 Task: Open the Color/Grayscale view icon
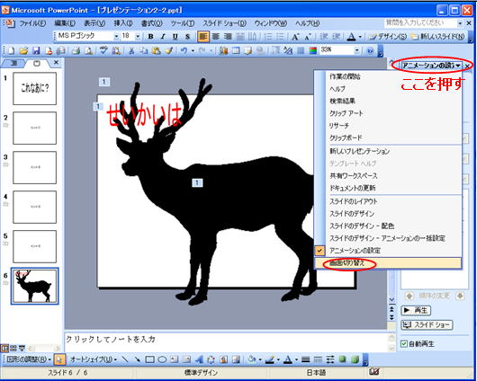[x=313, y=50]
